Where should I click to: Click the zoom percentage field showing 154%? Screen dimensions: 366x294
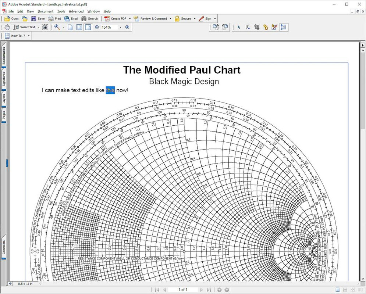109,27
